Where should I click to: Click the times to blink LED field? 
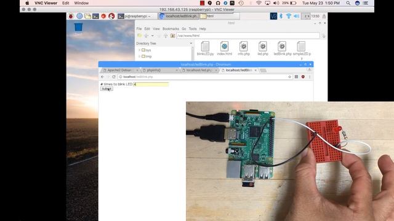click(151, 84)
